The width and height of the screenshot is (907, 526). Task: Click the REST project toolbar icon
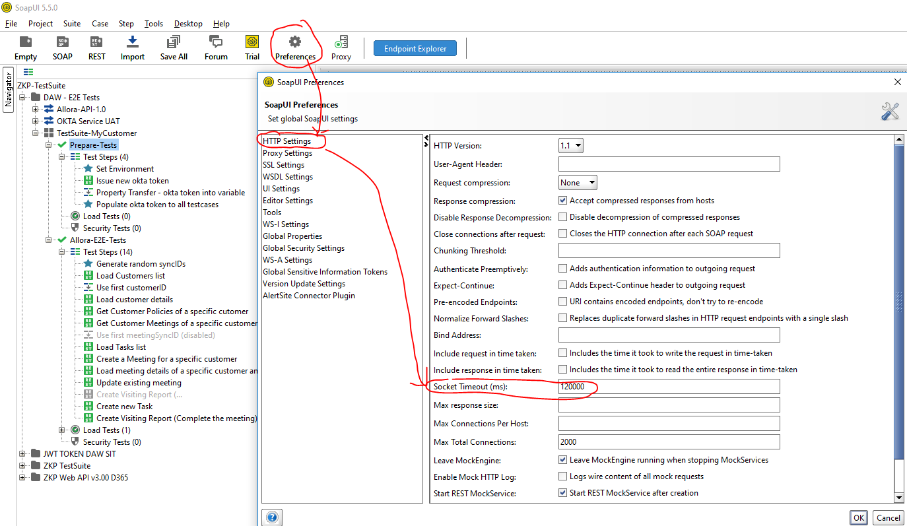(97, 48)
